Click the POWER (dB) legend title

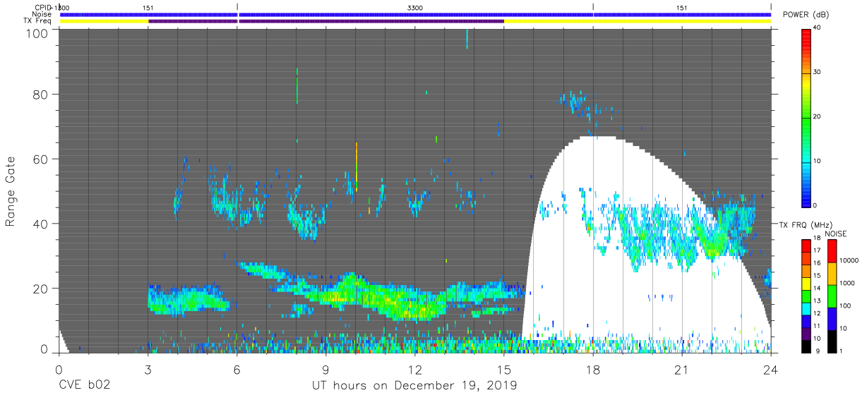coord(806,15)
